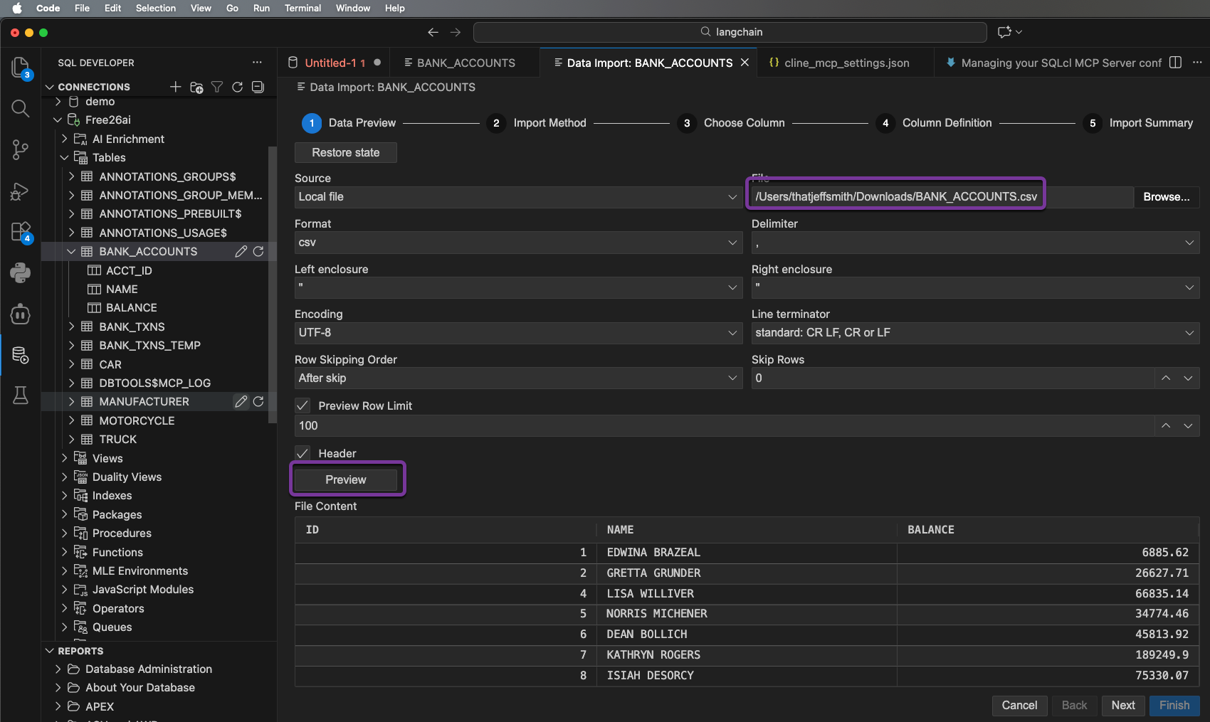Switch to the cline_mcp_settings.json tab
This screenshot has width=1210, height=722.
click(846, 63)
